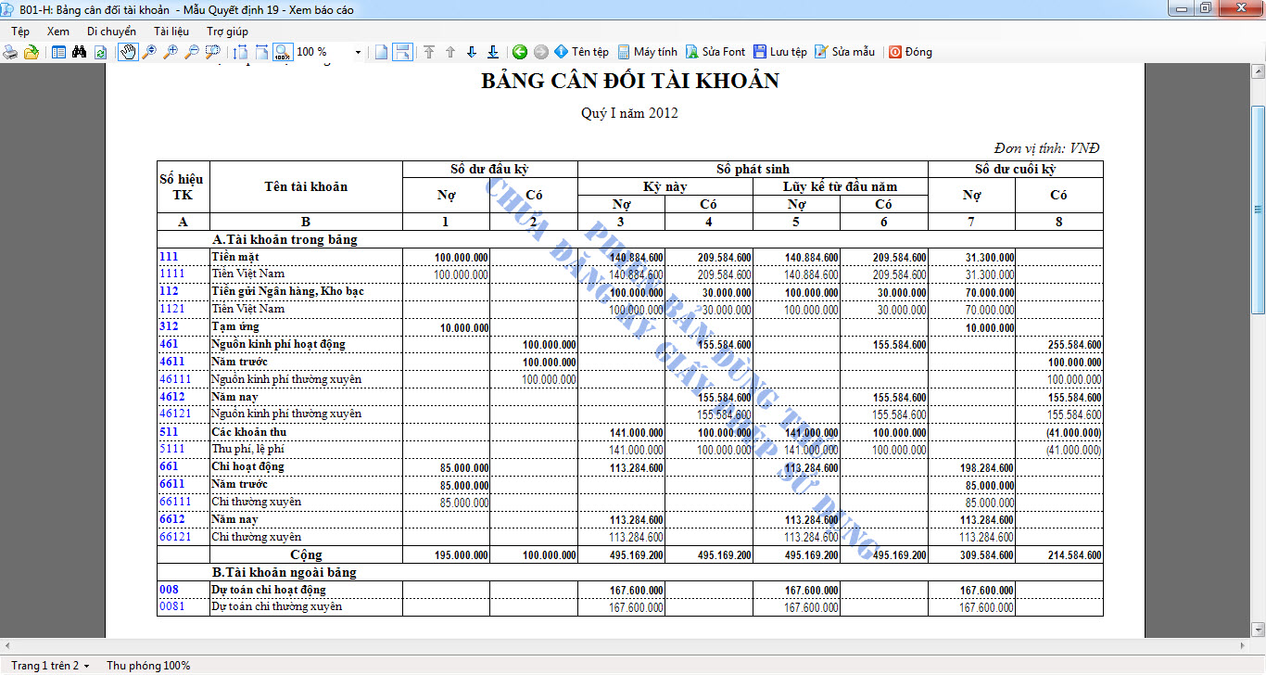Click the Cộng total row label
This screenshot has width=1266, height=675.
click(306, 554)
